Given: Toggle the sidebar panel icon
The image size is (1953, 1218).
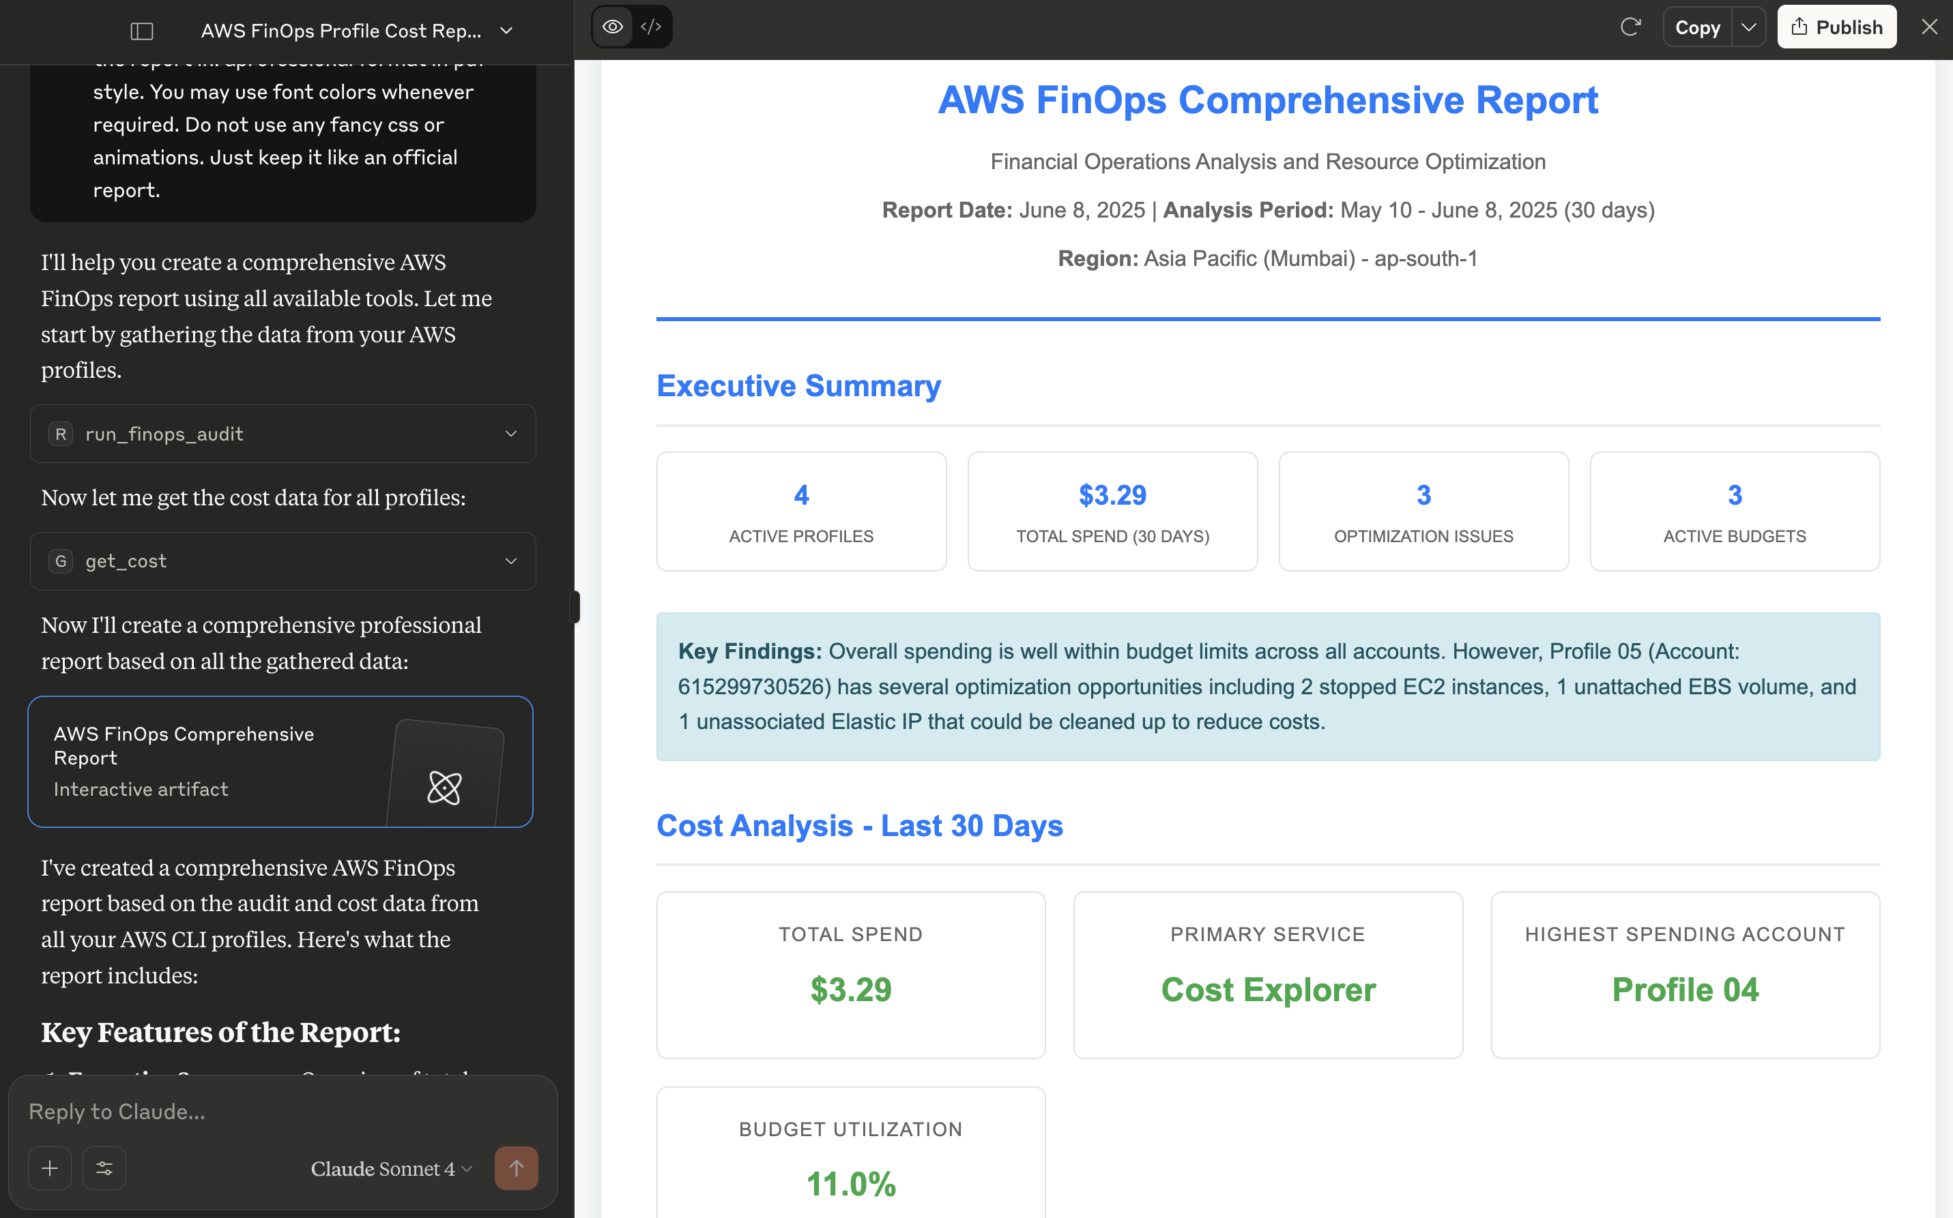Looking at the screenshot, I should (142, 31).
